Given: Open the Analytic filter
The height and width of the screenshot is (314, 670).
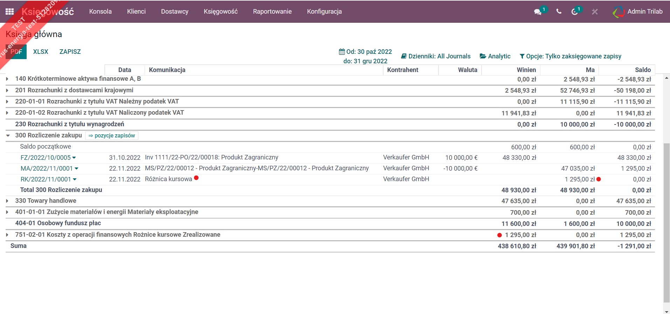Looking at the screenshot, I should [495, 56].
